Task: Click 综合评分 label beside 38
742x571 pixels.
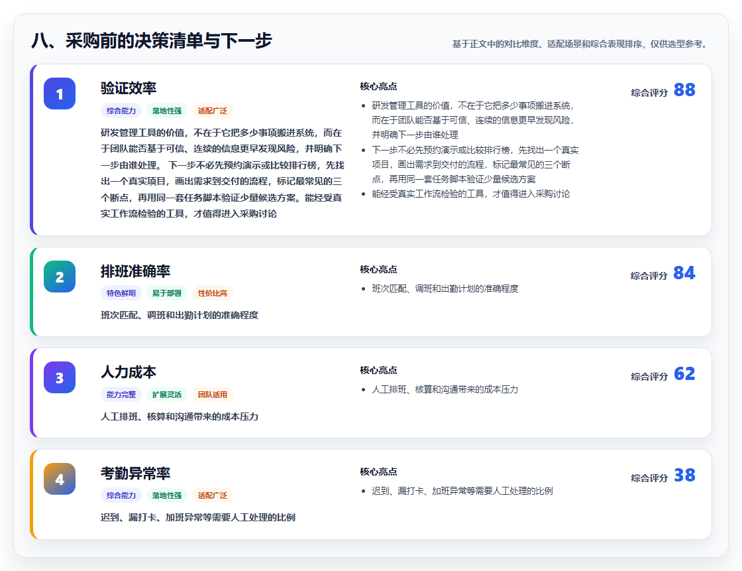Action: click(x=649, y=478)
